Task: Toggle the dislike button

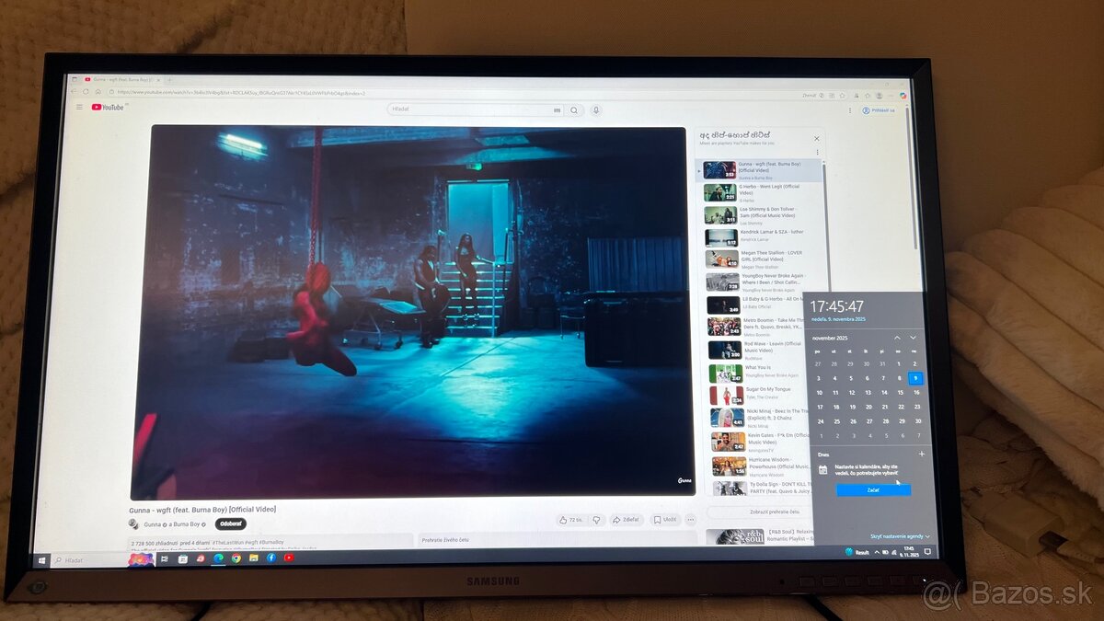Action: 596,520
